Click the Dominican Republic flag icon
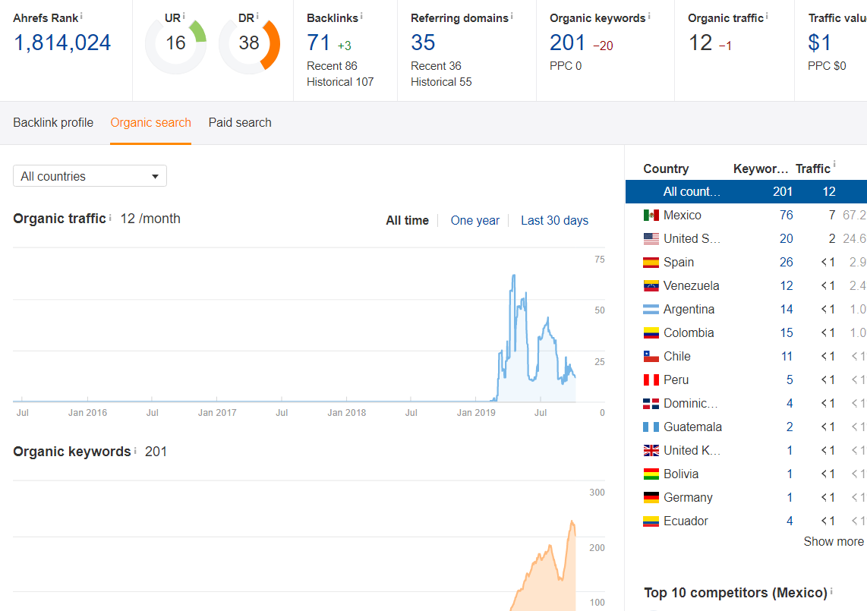 [x=651, y=404]
